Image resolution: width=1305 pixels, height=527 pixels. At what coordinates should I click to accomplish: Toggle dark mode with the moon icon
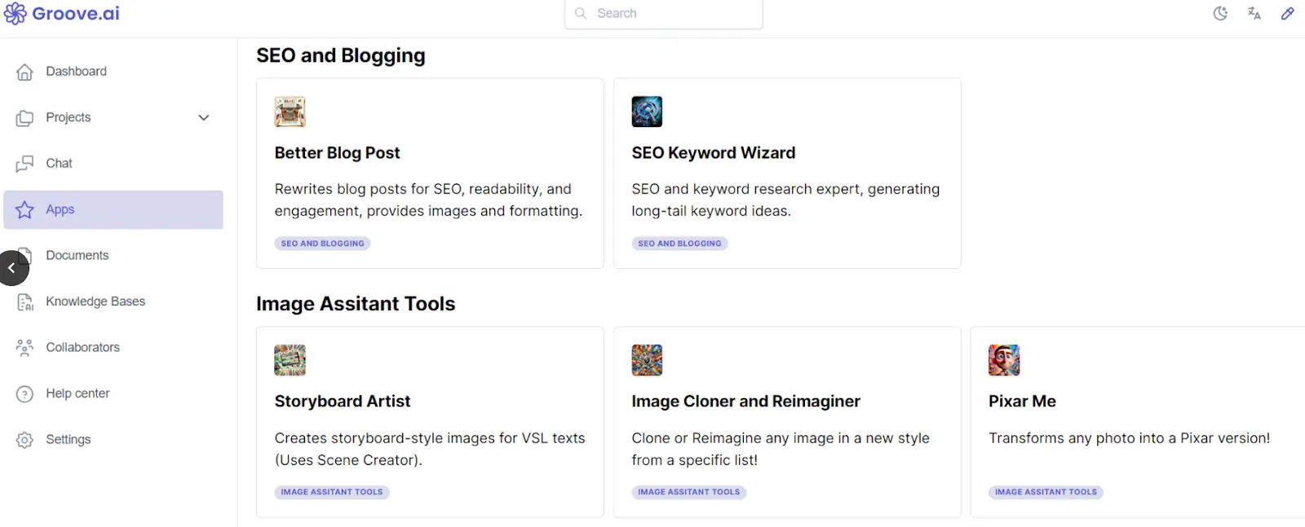[x=1221, y=13]
